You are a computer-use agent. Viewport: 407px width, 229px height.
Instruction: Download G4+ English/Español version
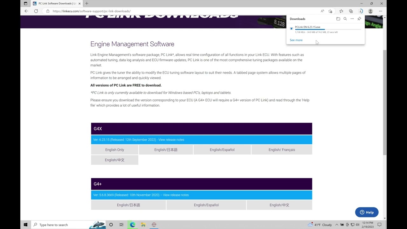206,205
